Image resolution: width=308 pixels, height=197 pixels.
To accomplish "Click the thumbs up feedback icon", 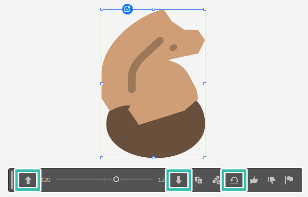I will [254, 180].
